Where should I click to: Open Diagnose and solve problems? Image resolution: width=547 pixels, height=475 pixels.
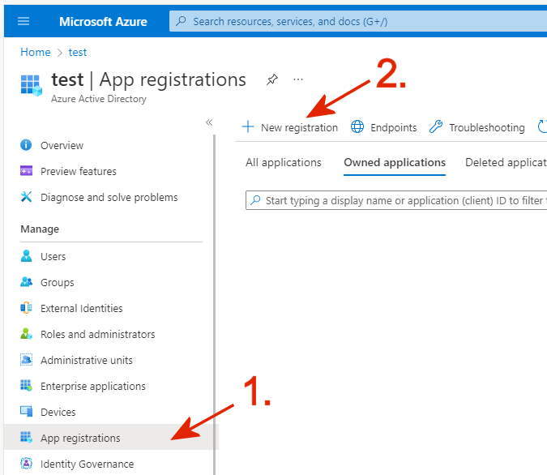[109, 198]
